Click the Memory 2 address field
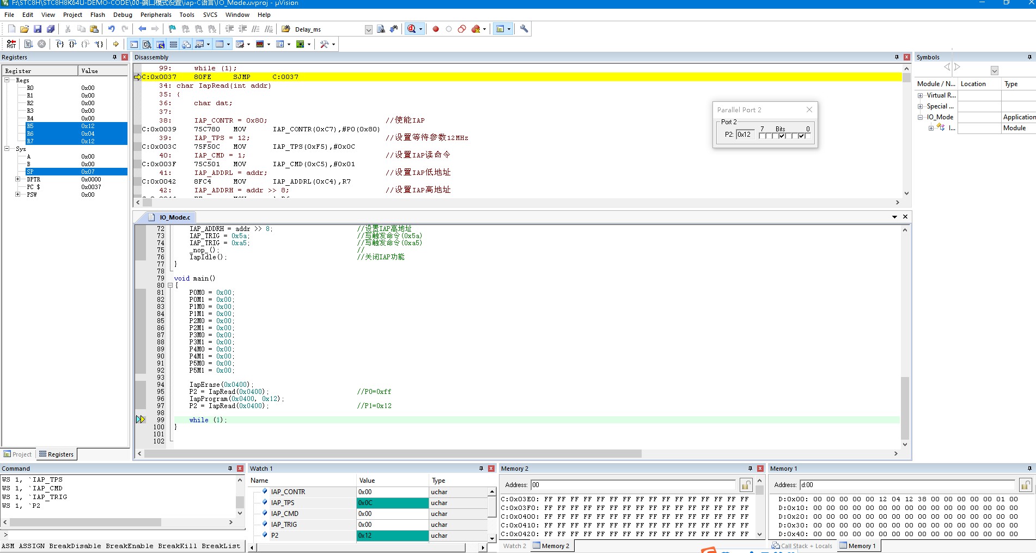 (633, 485)
